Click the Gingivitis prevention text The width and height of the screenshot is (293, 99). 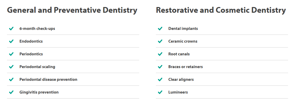tap(39, 92)
